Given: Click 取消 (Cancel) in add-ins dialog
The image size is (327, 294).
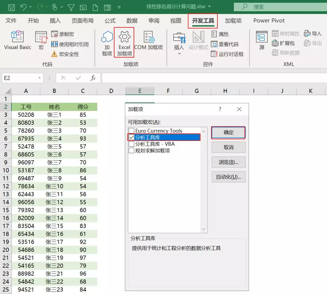Looking at the screenshot, I should (228, 147).
